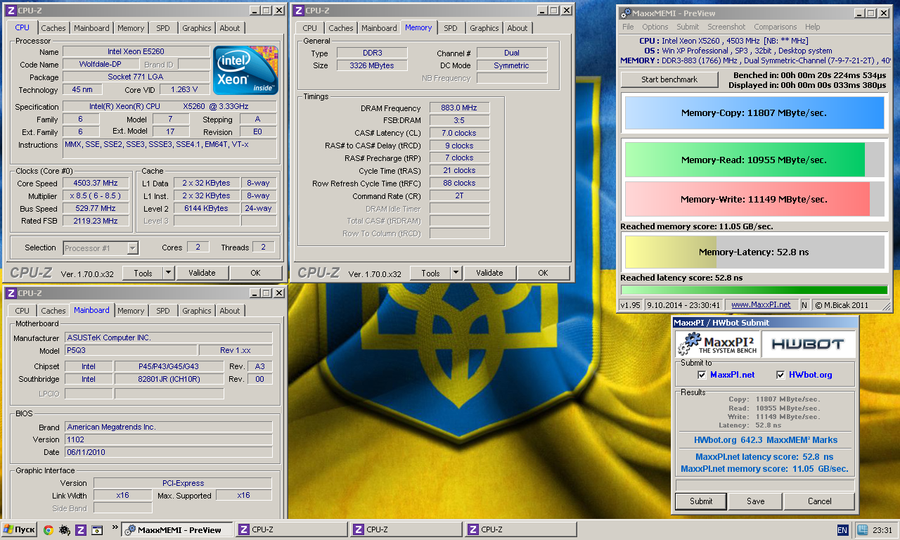Open the Help menu in MaxxMEMI
900x540 pixels.
[812, 27]
